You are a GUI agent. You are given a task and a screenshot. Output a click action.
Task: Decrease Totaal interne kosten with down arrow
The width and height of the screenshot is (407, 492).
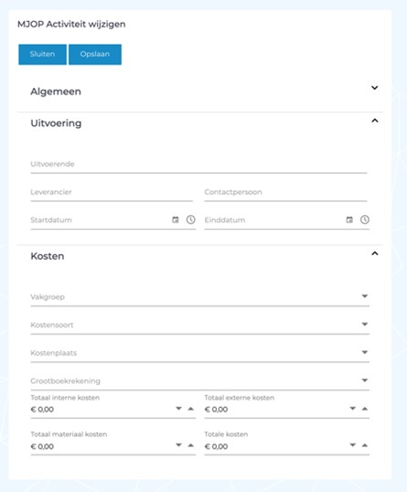(x=178, y=409)
